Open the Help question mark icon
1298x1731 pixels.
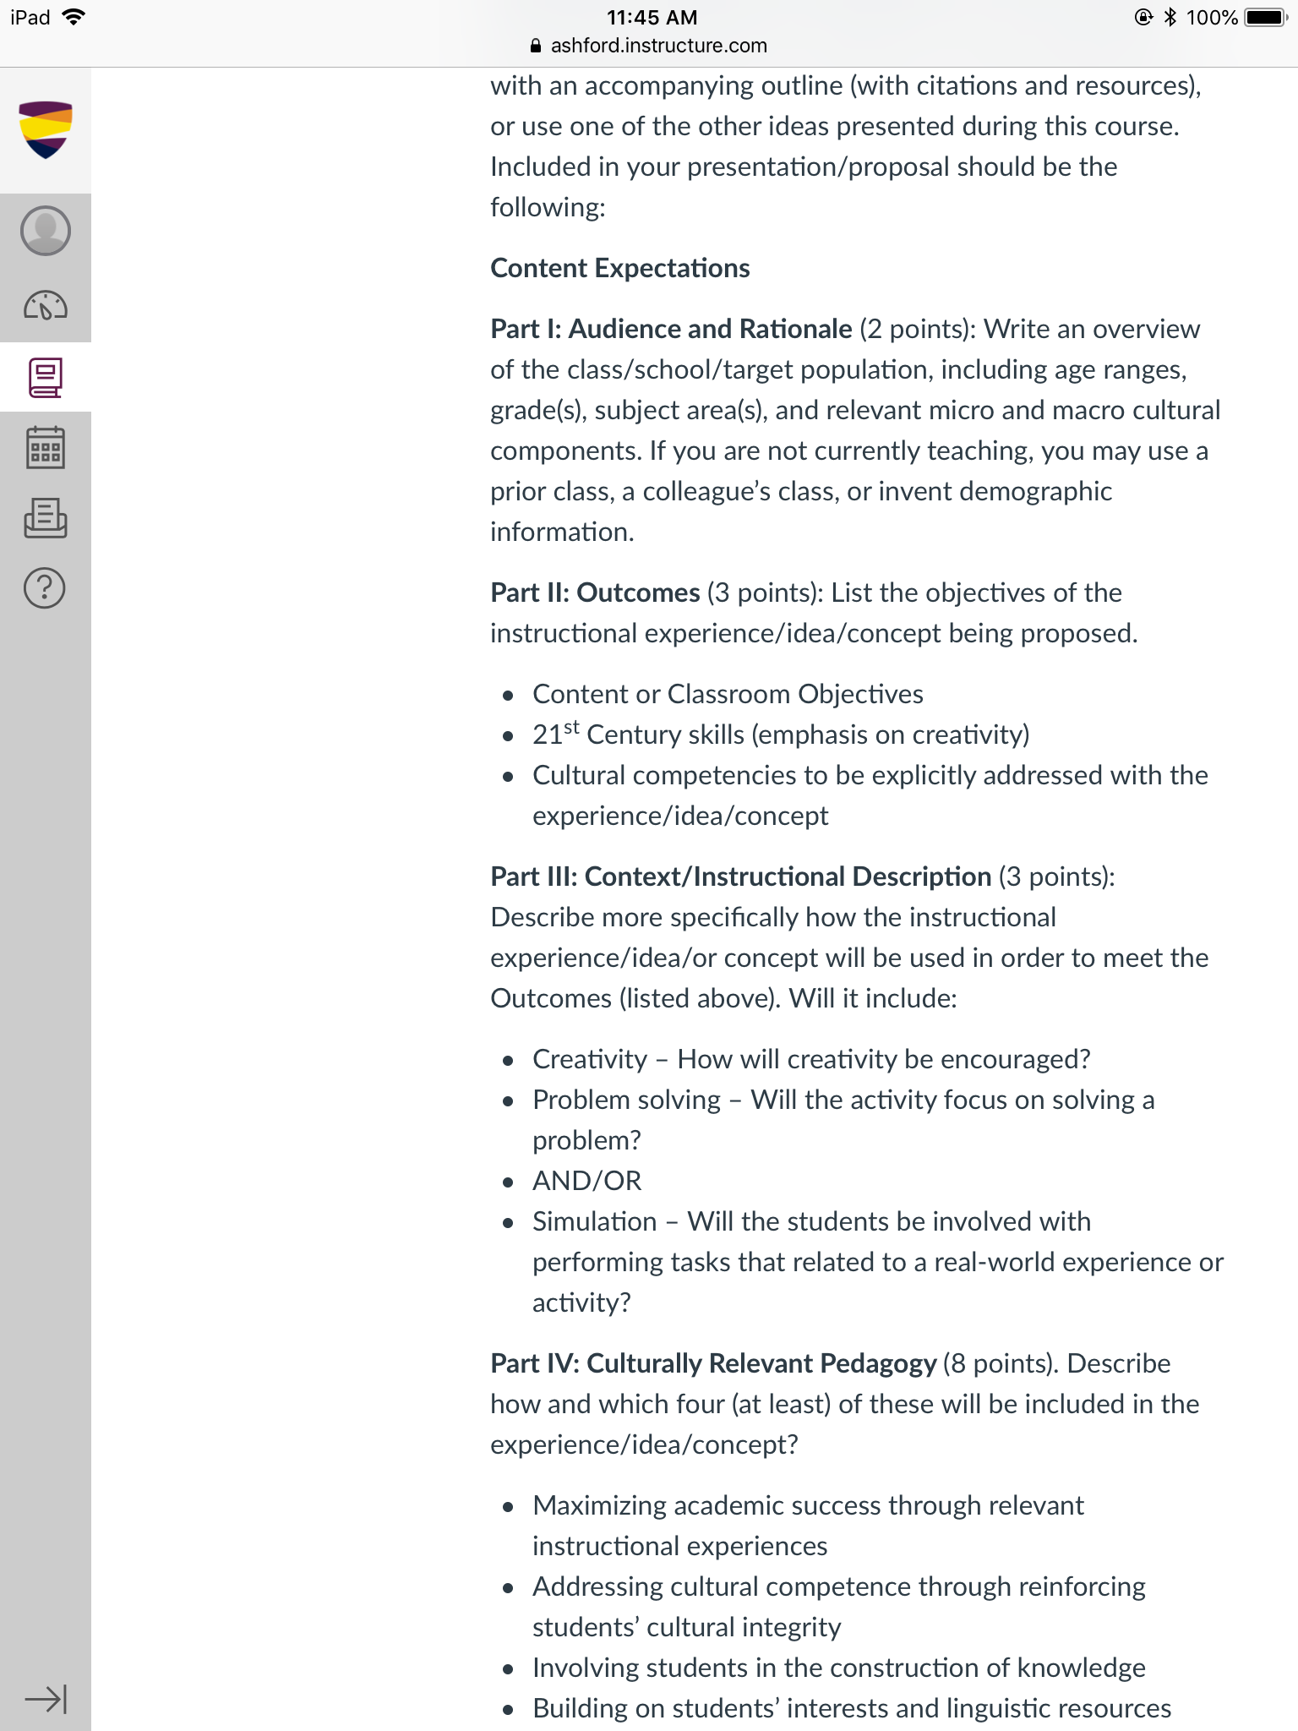tap(46, 587)
